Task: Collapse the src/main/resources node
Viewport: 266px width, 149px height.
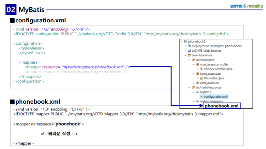Action: pos(189,88)
